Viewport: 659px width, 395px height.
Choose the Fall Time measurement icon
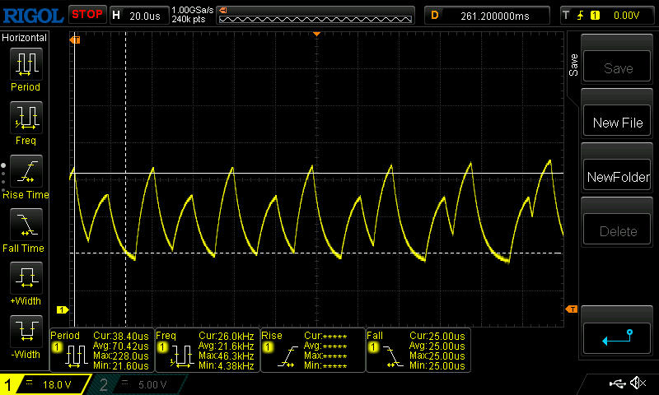tap(26, 225)
